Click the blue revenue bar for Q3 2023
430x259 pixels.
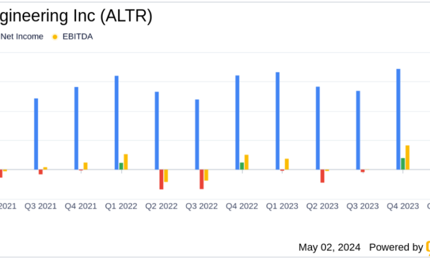tap(358, 130)
